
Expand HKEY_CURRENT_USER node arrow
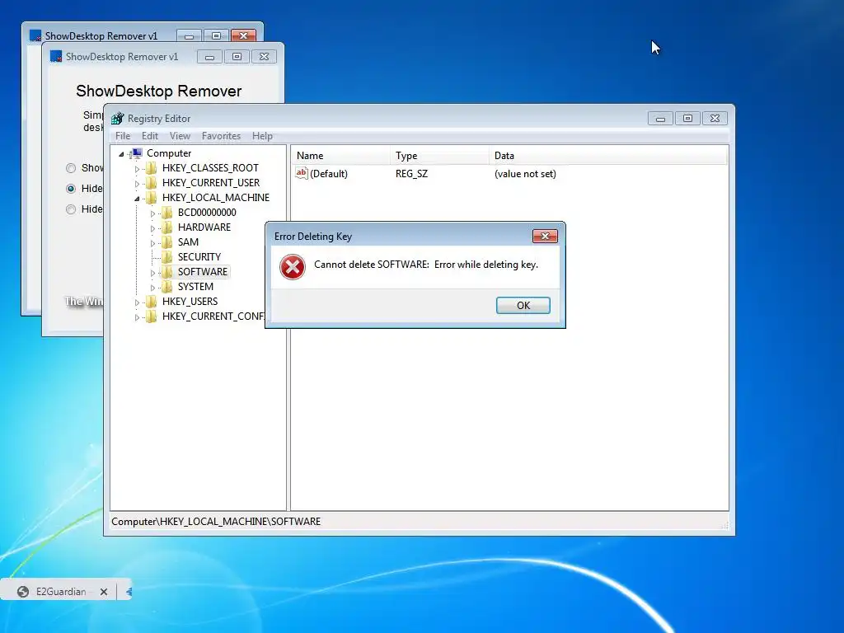point(137,184)
